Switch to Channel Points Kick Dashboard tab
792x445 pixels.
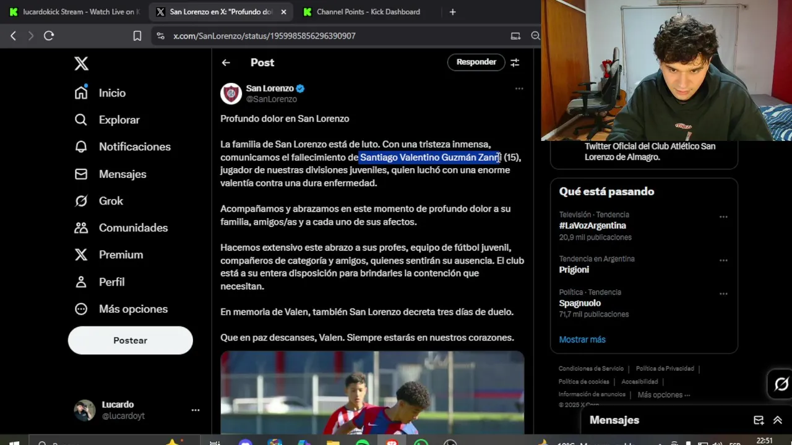(368, 12)
